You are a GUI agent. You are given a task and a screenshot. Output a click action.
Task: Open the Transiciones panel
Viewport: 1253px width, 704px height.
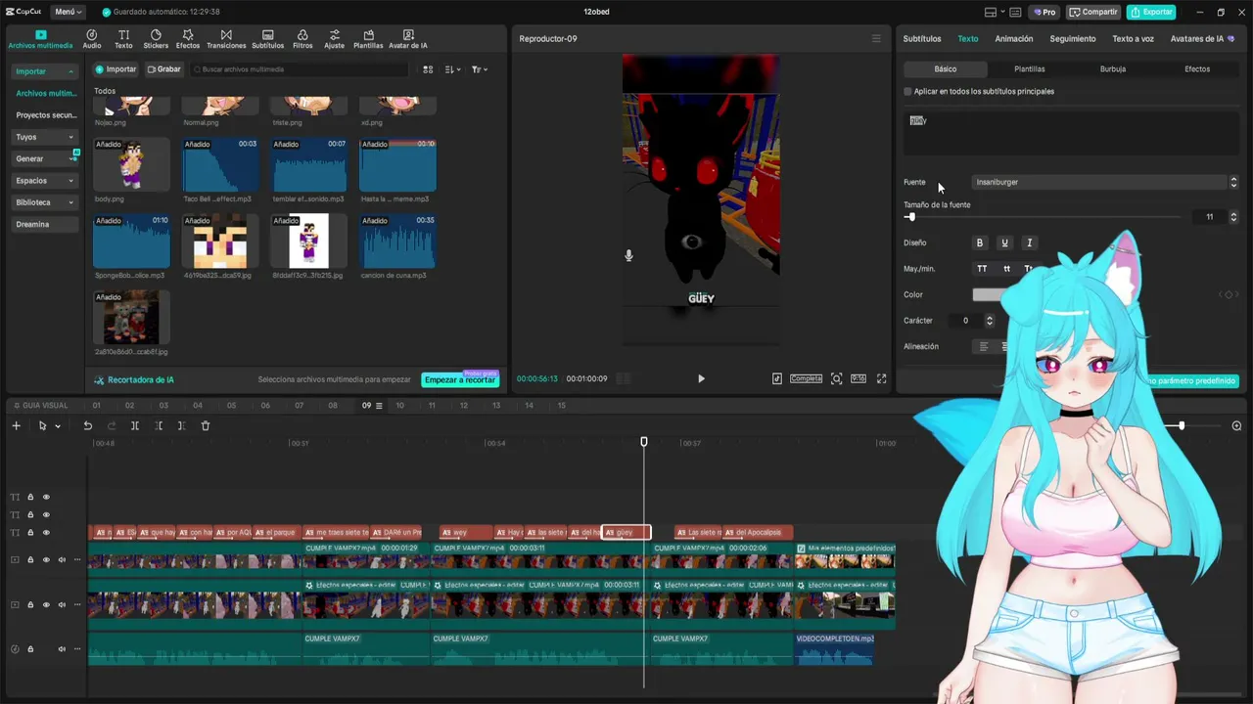pos(226,39)
